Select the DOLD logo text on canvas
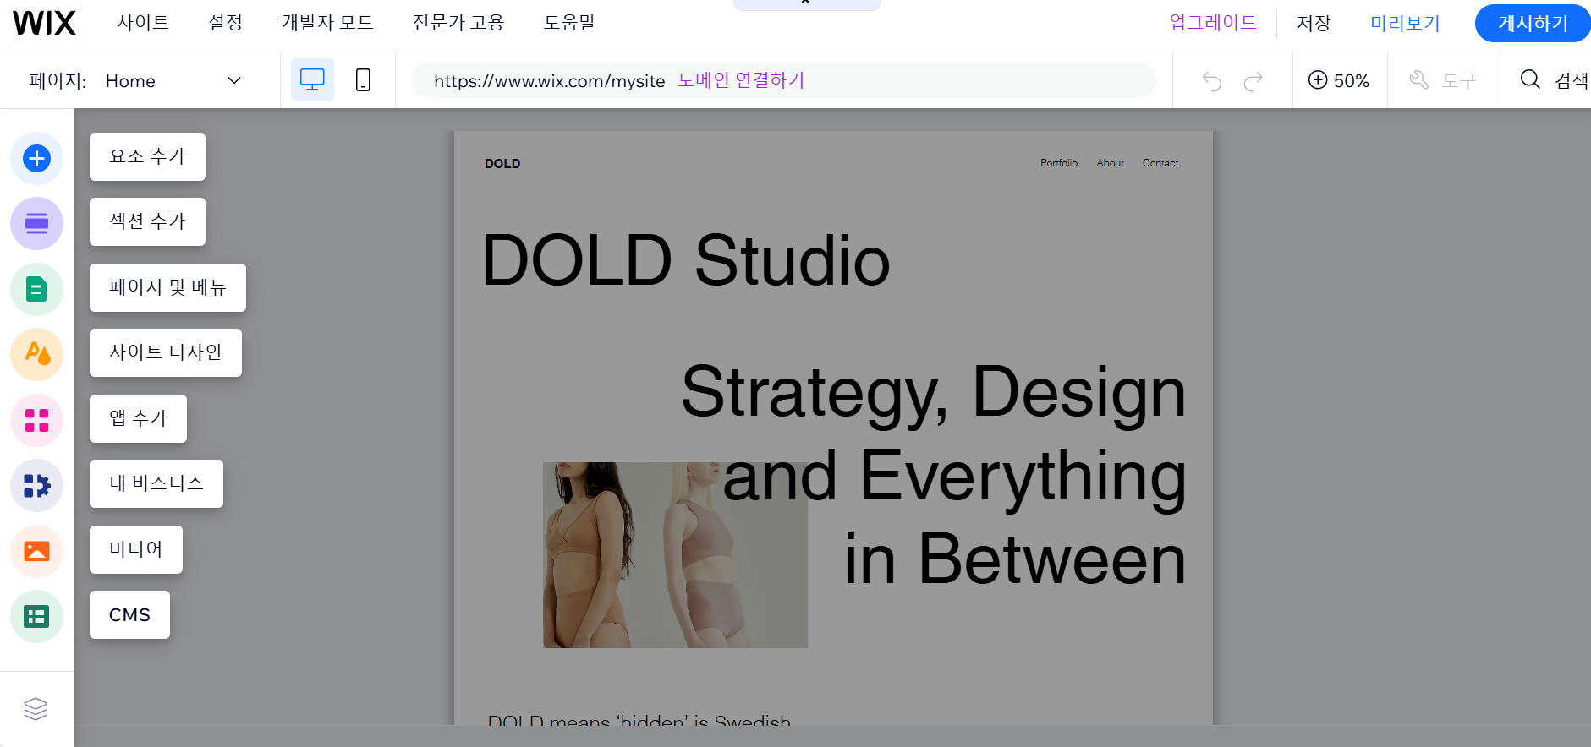Viewport: 1591px width, 747px height. point(502,164)
